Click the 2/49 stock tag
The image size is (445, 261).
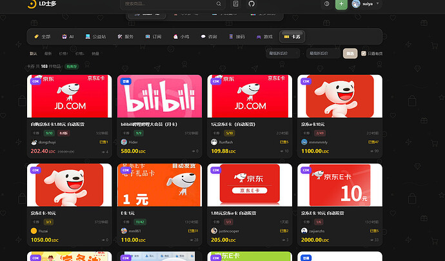[320, 133]
